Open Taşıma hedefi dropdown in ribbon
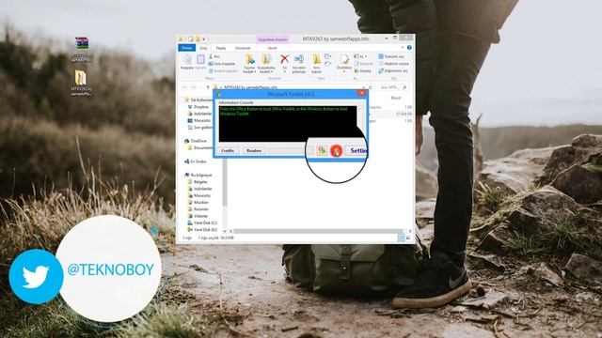The image size is (602, 338). click(x=249, y=64)
